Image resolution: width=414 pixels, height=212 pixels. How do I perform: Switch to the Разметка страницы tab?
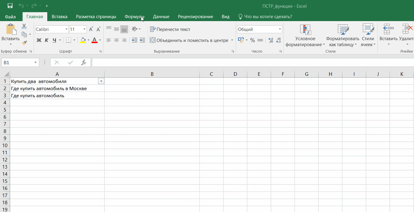click(x=96, y=17)
